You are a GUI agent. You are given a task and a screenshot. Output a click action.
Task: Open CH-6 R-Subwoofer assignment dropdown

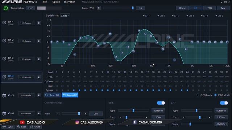(26, 113)
